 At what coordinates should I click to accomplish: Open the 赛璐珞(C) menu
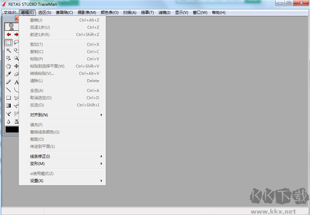tap(64, 12)
